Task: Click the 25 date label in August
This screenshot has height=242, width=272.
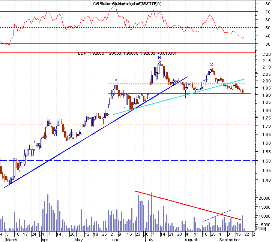Action: click(213, 235)
